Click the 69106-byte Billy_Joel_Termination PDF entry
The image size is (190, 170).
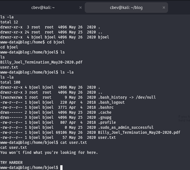pos(139,132)
